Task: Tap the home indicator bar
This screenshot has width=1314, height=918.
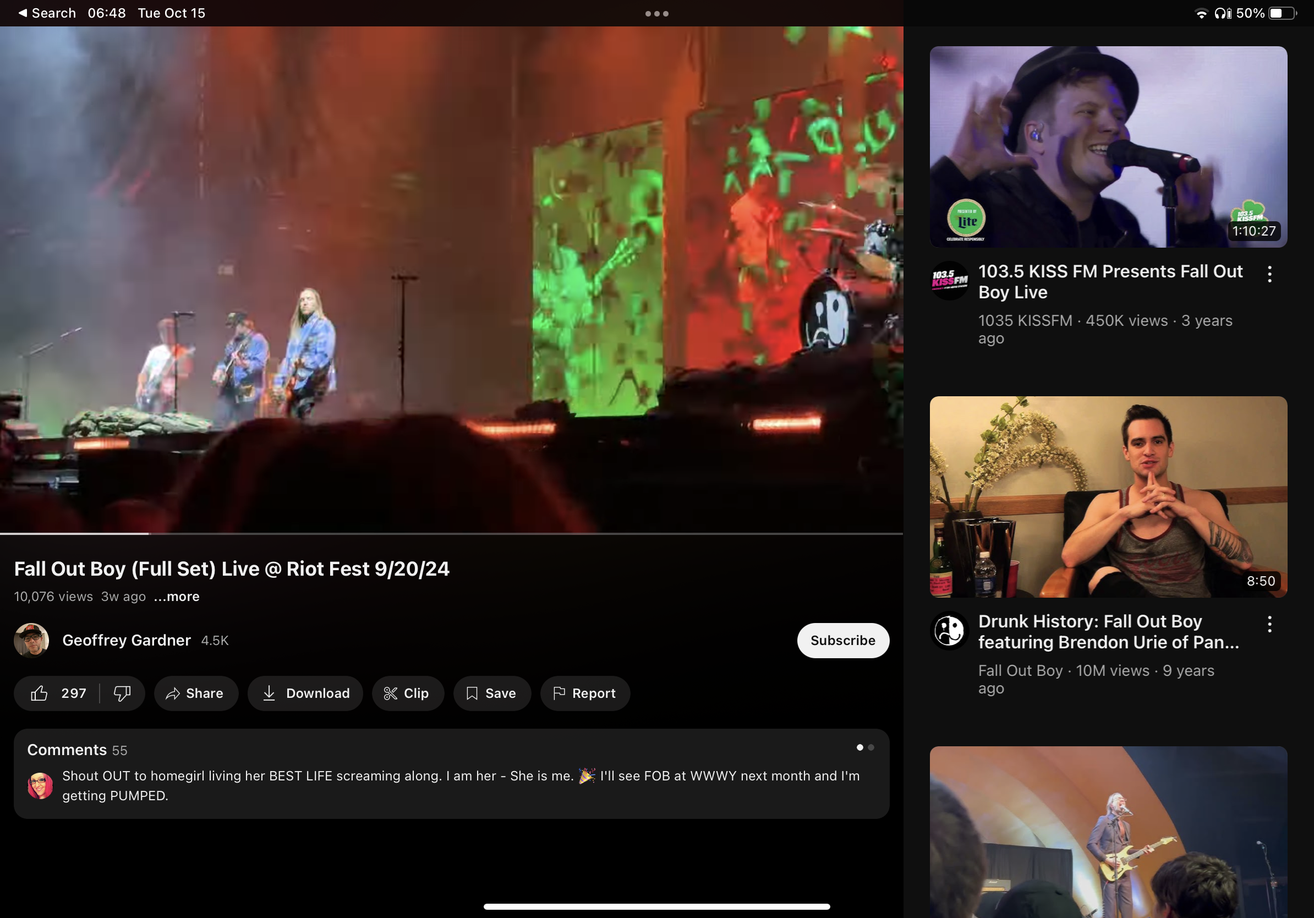Action: point(656,906)
